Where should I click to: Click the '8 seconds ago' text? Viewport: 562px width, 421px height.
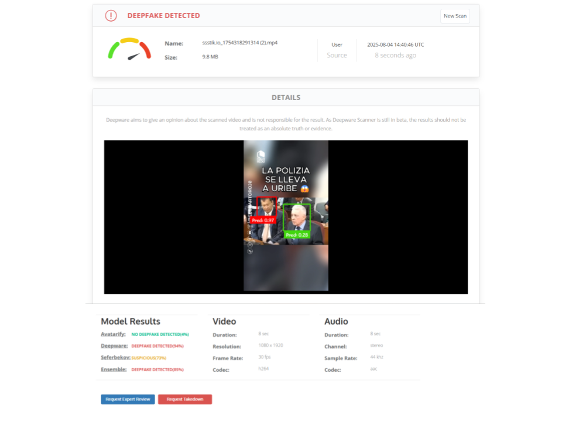pos(395,55)
